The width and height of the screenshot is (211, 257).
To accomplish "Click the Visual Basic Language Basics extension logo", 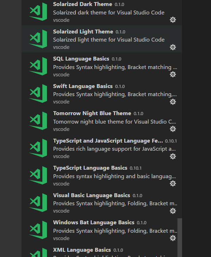I will click(x=38, y=203).
